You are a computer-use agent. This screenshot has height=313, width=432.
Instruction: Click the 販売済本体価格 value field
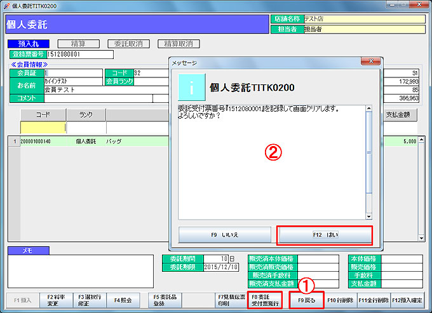pos(318,259)
